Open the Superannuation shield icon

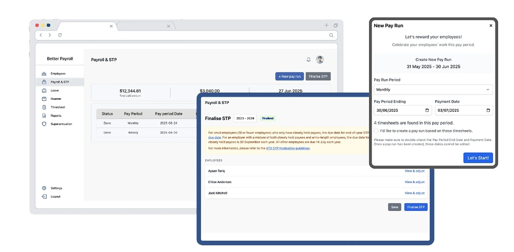[44, 124]
